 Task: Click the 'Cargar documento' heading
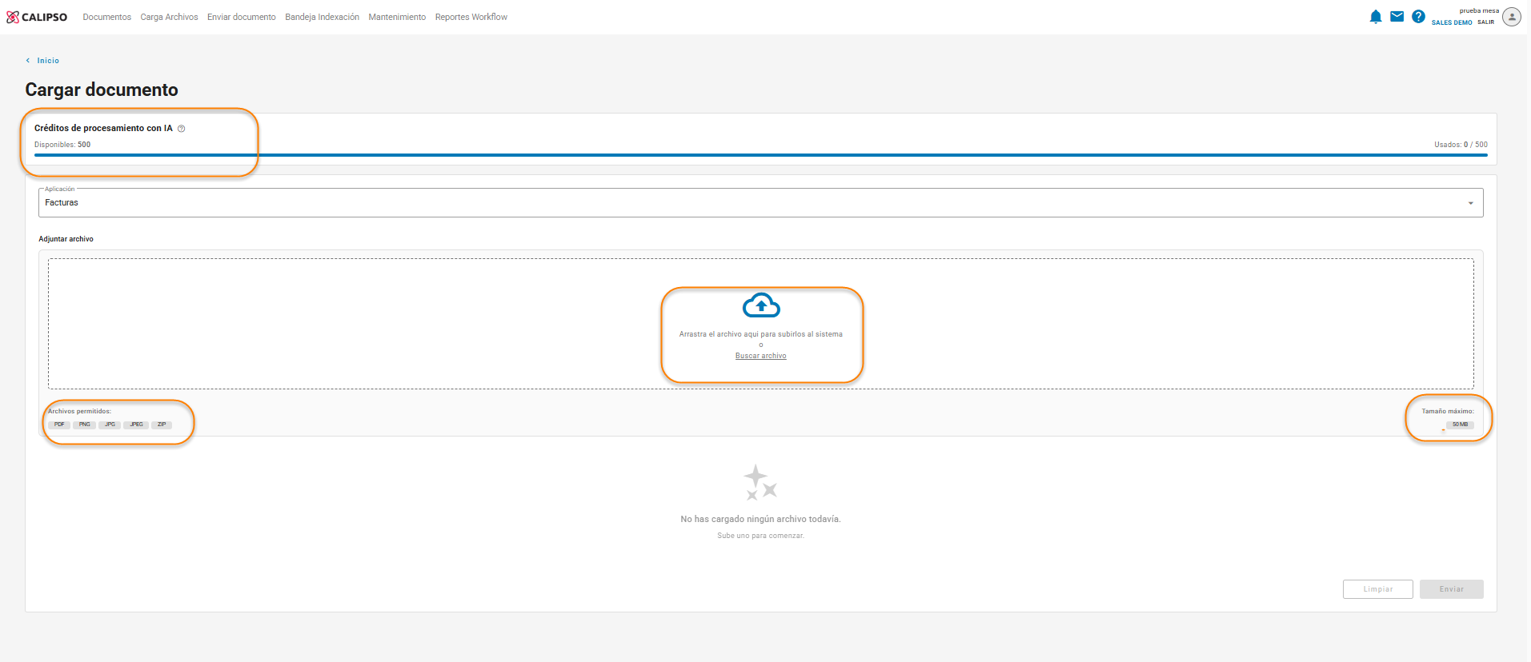pyautogui.click(x=102, y=90)
